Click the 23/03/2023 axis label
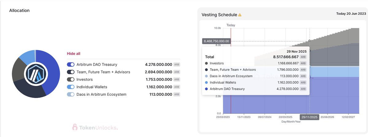Screen dimensions: 368x137 pyautogui.click(x=223, y=117)
